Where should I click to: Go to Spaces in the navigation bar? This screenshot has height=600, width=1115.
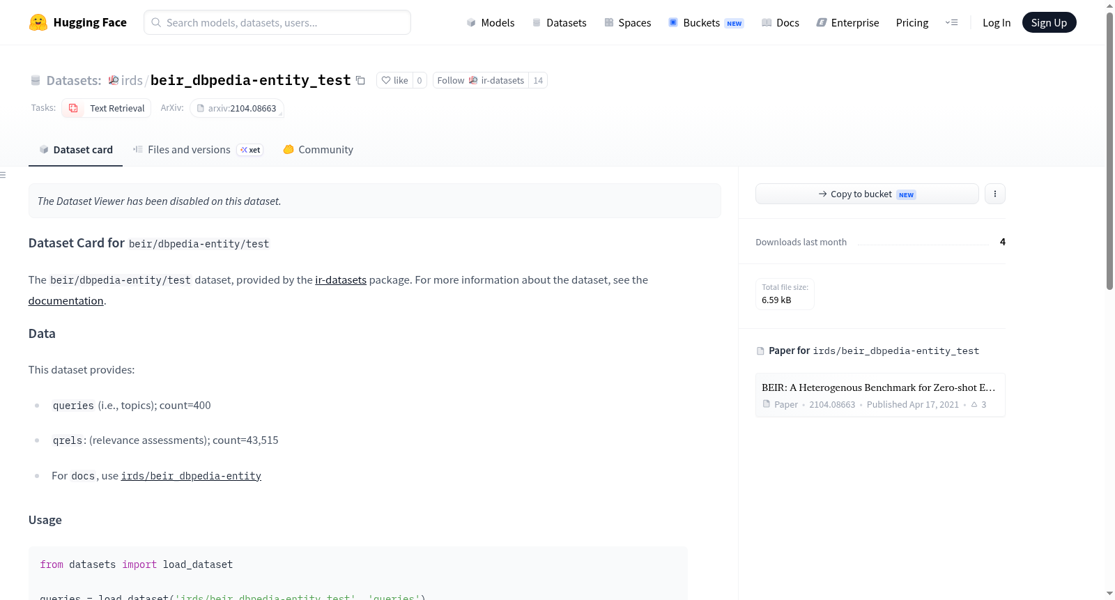[628, 22]
